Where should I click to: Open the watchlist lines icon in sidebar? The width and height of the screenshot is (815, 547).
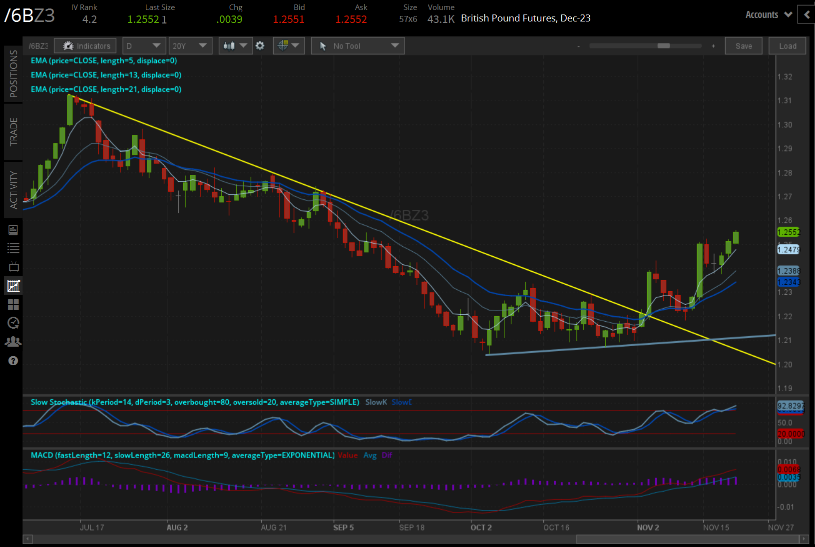pos(13,248)
